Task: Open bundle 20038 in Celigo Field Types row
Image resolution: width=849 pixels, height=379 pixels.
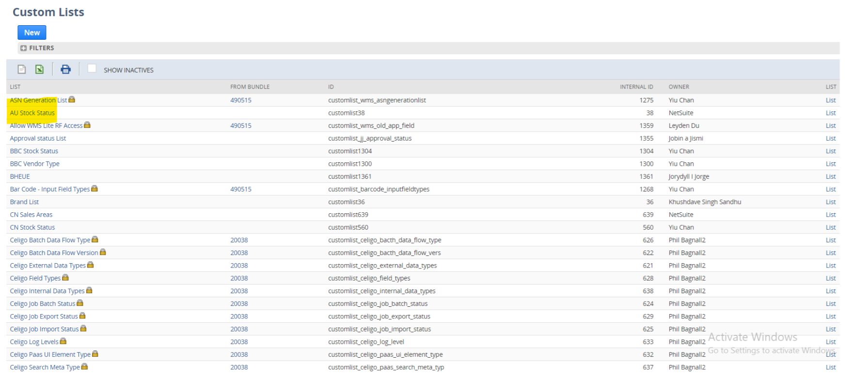Action: click(x=239, y=278)
